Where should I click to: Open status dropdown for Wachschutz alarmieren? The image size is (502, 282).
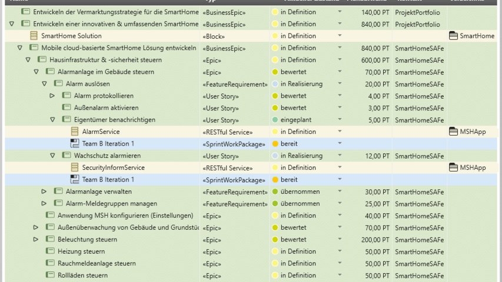[x=339, y=156]
